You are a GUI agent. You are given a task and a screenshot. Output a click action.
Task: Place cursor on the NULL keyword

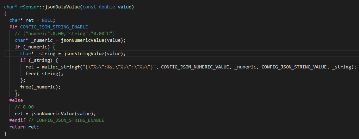[x=47, y=20]
